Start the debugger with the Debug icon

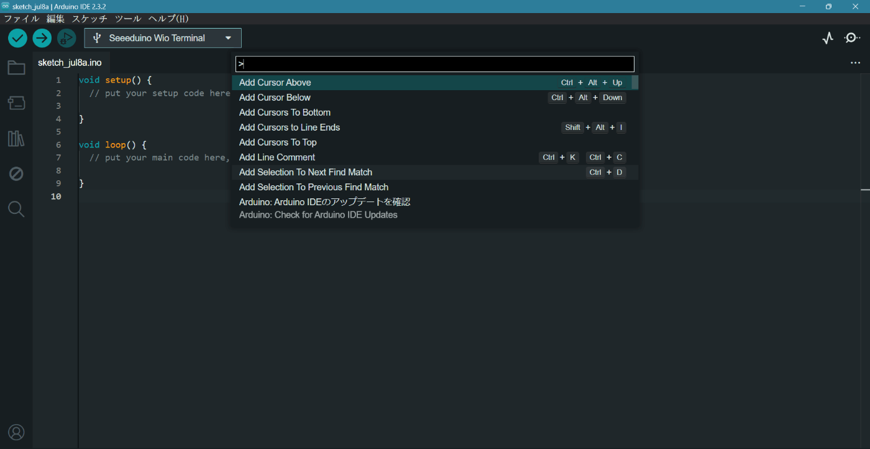[66, 38]
